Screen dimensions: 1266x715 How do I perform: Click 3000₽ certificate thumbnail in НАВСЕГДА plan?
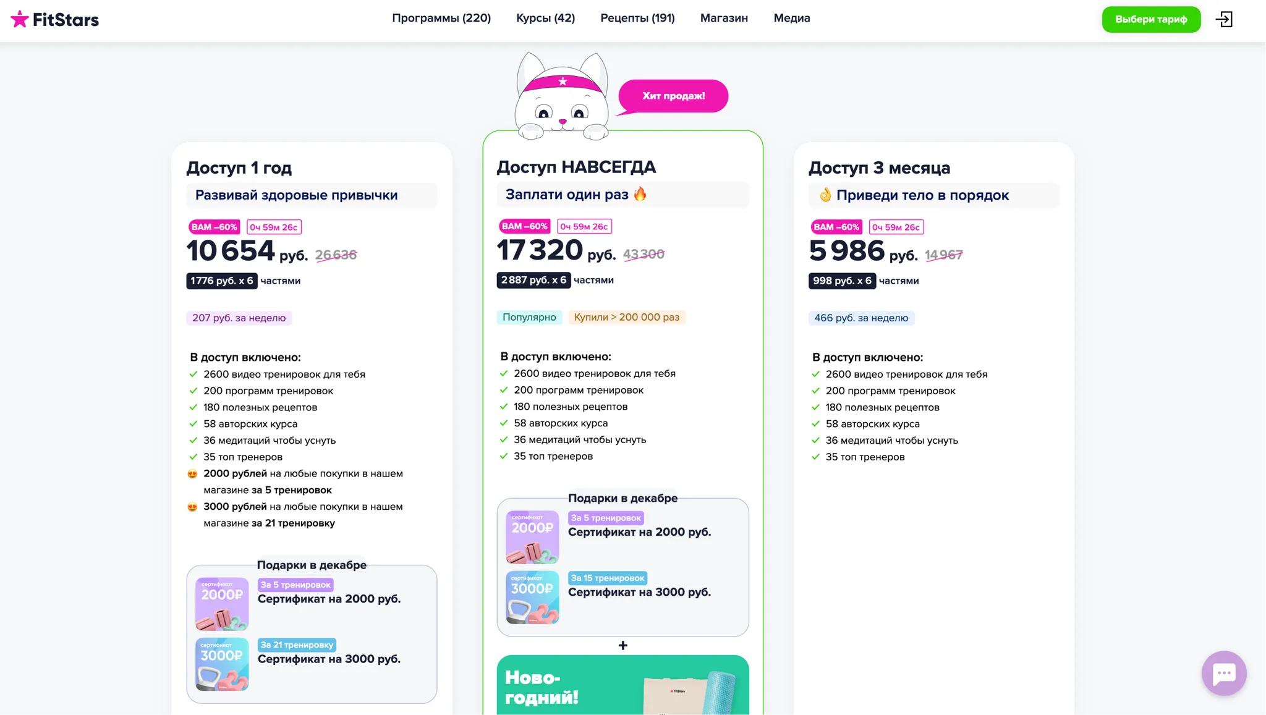click(532, 597)
